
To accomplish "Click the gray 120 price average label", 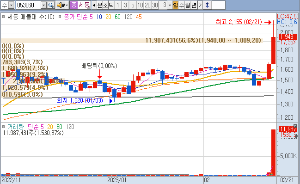I will (128, 17).
